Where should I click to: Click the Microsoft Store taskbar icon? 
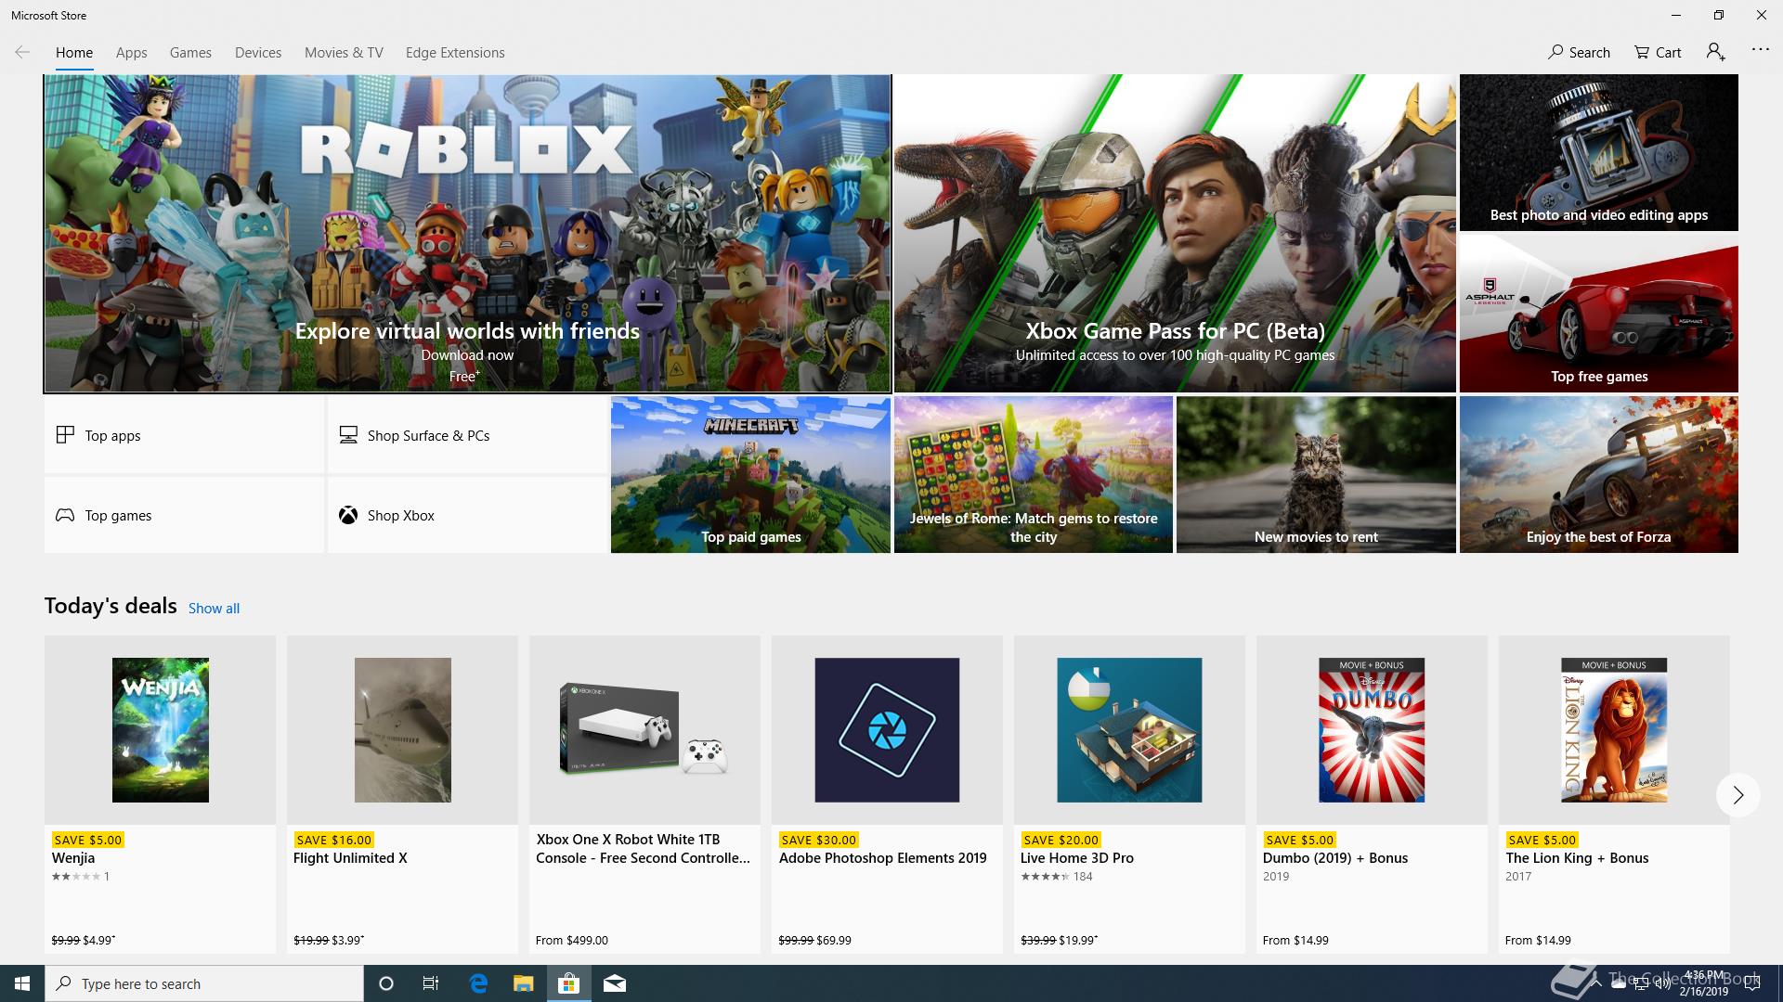[x=568, y=983]
